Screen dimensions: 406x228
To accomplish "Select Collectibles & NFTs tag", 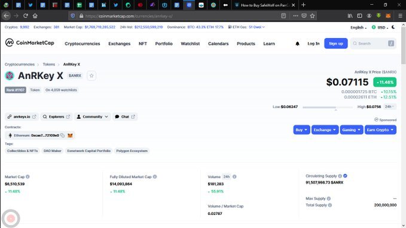I will (22, 151).
